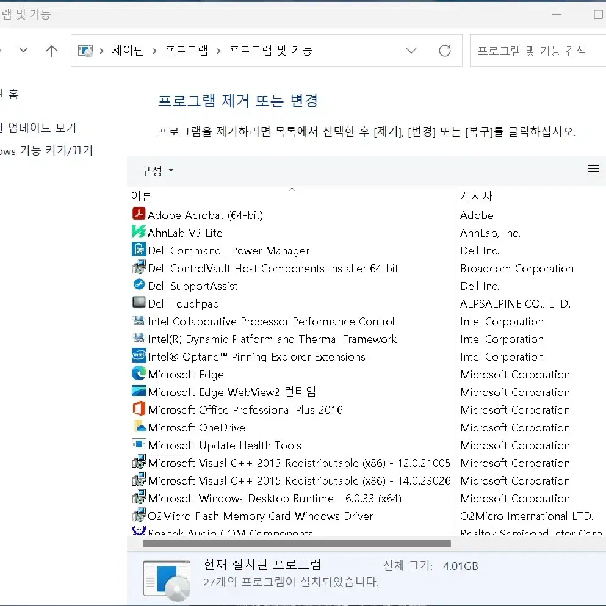This screenshot has width=606, height=606.
Task: Click the Intel Optane Pinning Explorer Extensions icon
Action: 139,355
